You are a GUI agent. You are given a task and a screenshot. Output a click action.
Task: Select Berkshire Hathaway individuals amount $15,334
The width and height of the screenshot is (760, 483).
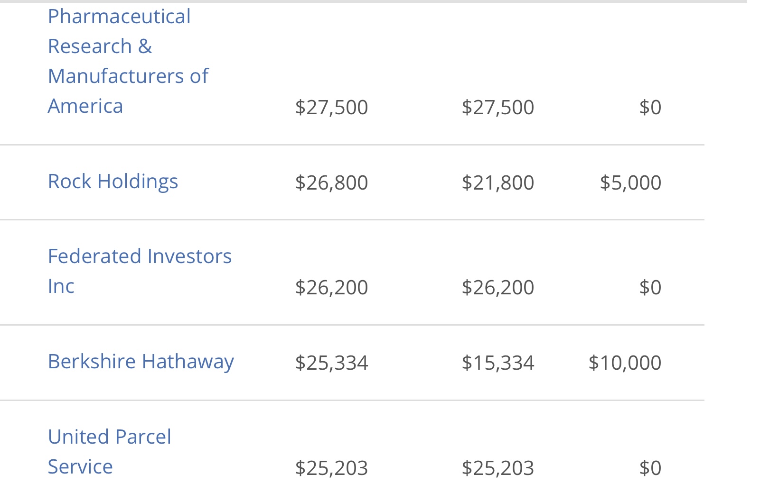[x=498, y=363]
